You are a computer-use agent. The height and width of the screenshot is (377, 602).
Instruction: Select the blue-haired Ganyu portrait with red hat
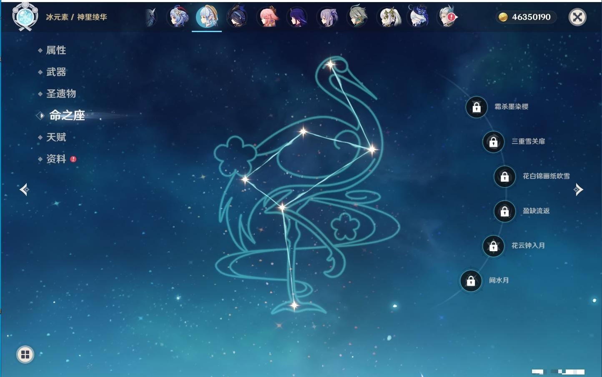(x=178, y=17)
